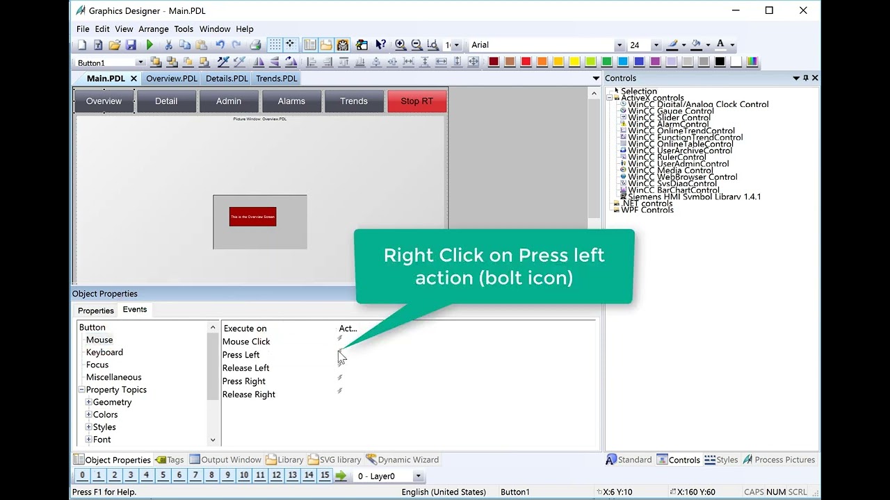Image resolution: width=890 pixels, height=500 pixels.
Task: Toggle layer 0 visibility button
Action: point(82,476)
